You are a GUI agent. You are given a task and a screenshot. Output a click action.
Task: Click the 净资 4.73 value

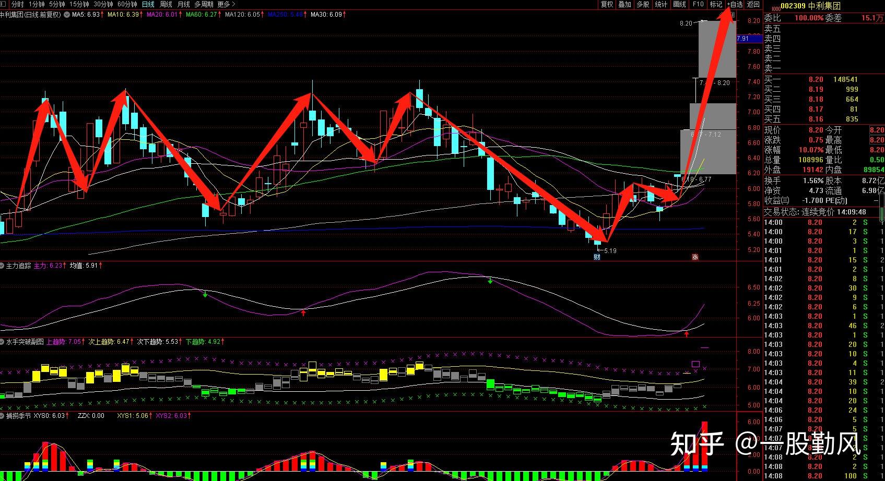[816, 191]
